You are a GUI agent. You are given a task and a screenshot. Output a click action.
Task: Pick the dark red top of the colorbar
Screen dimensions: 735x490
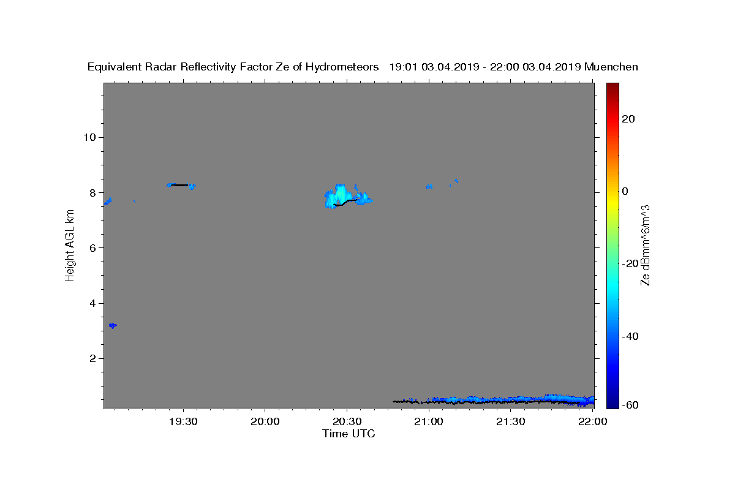pos(613,88)
